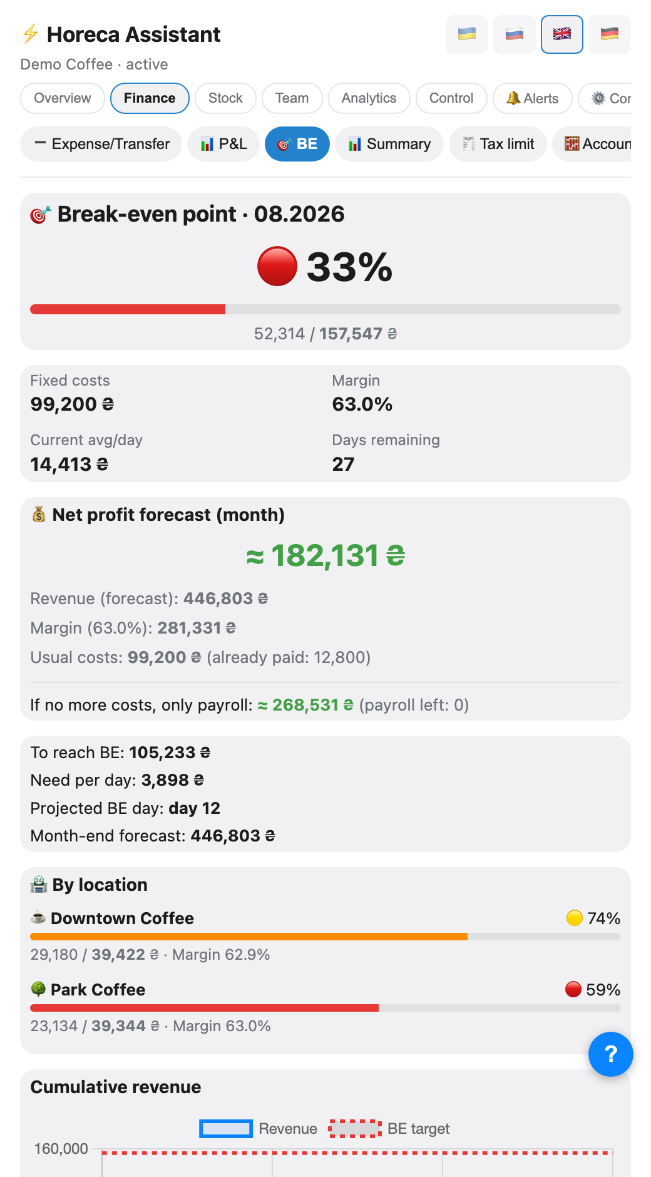Open the gear settings tab
This screenshot has height=1177, width=651.
click(605, 98)
